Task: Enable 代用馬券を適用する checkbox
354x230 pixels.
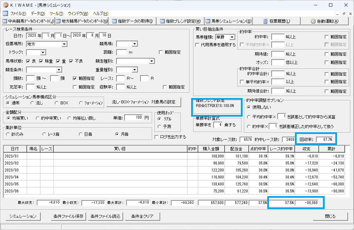Action: tap(197, 45)
